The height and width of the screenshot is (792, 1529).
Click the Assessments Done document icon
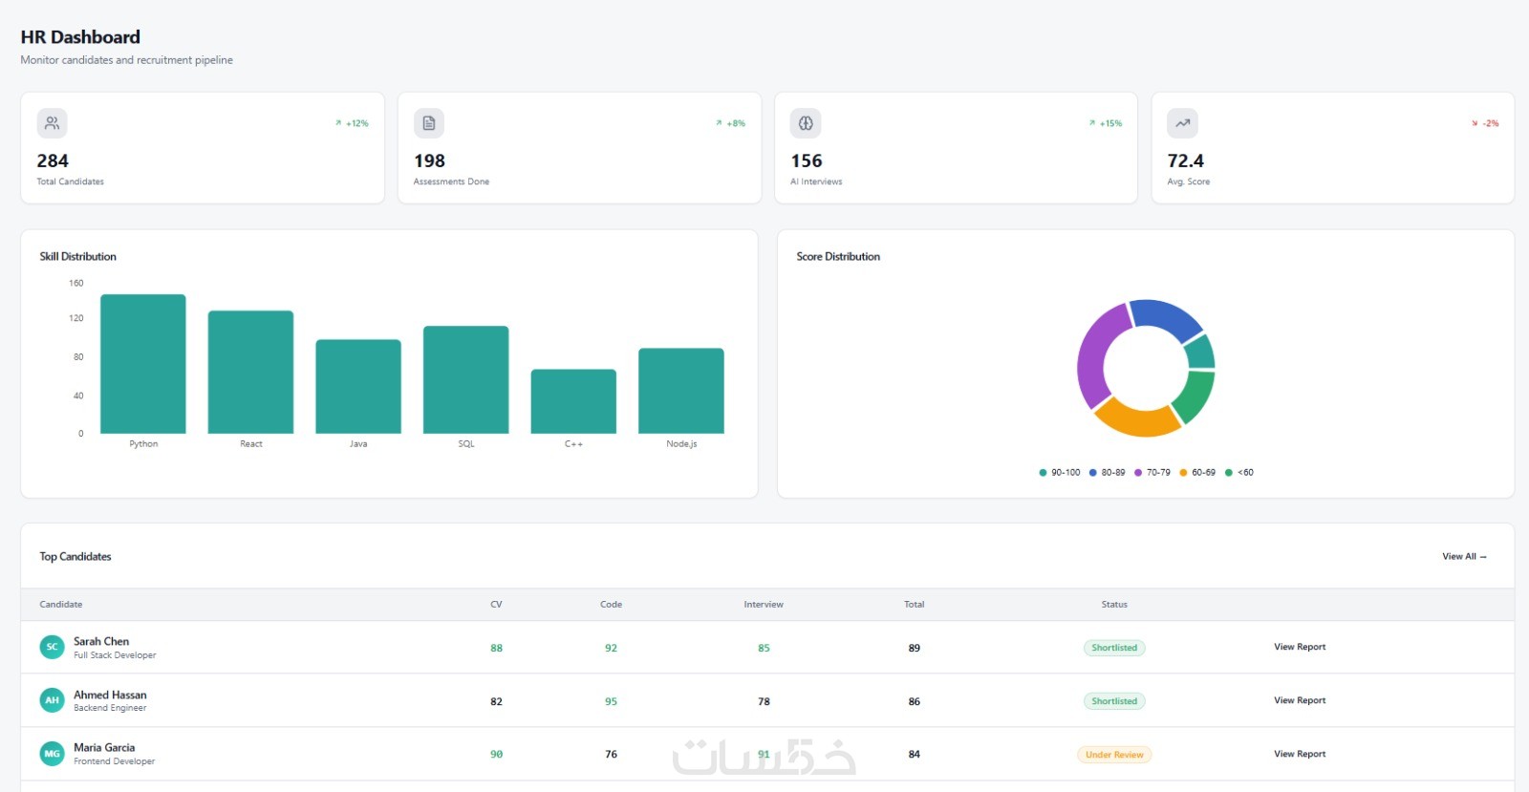[429, 123]
